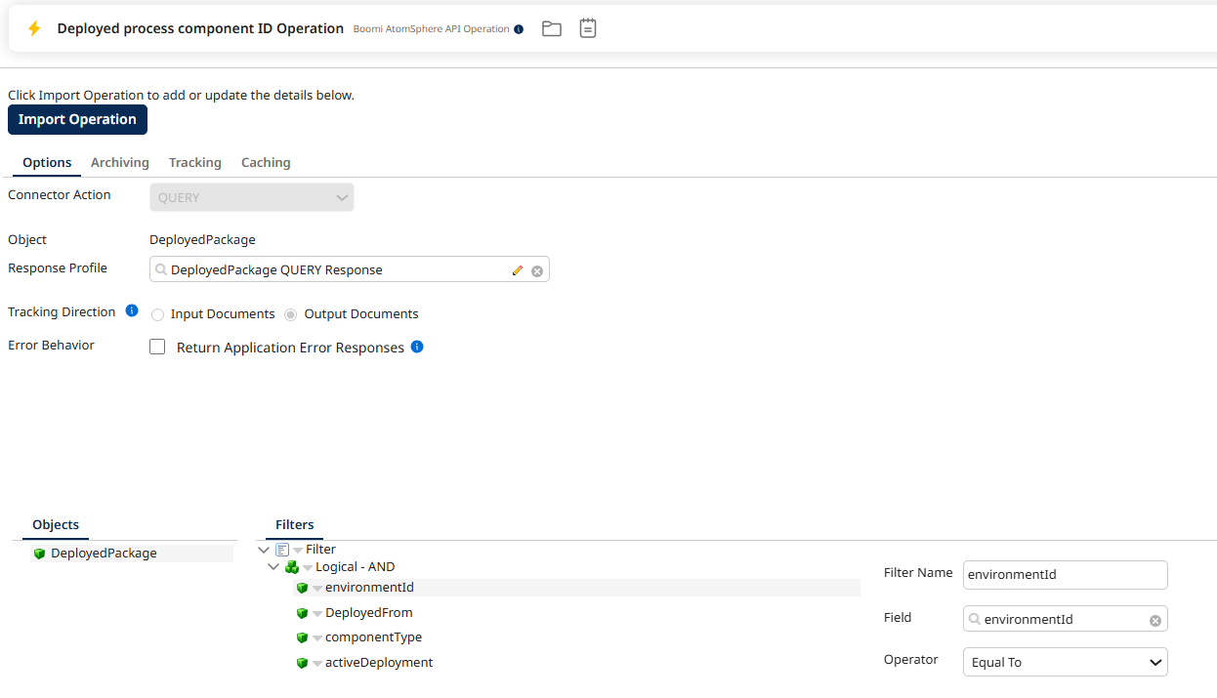Click the info icon beside Boomi AtomSphere API Operation
1217x698 pixels.
(x=519, y=29)
